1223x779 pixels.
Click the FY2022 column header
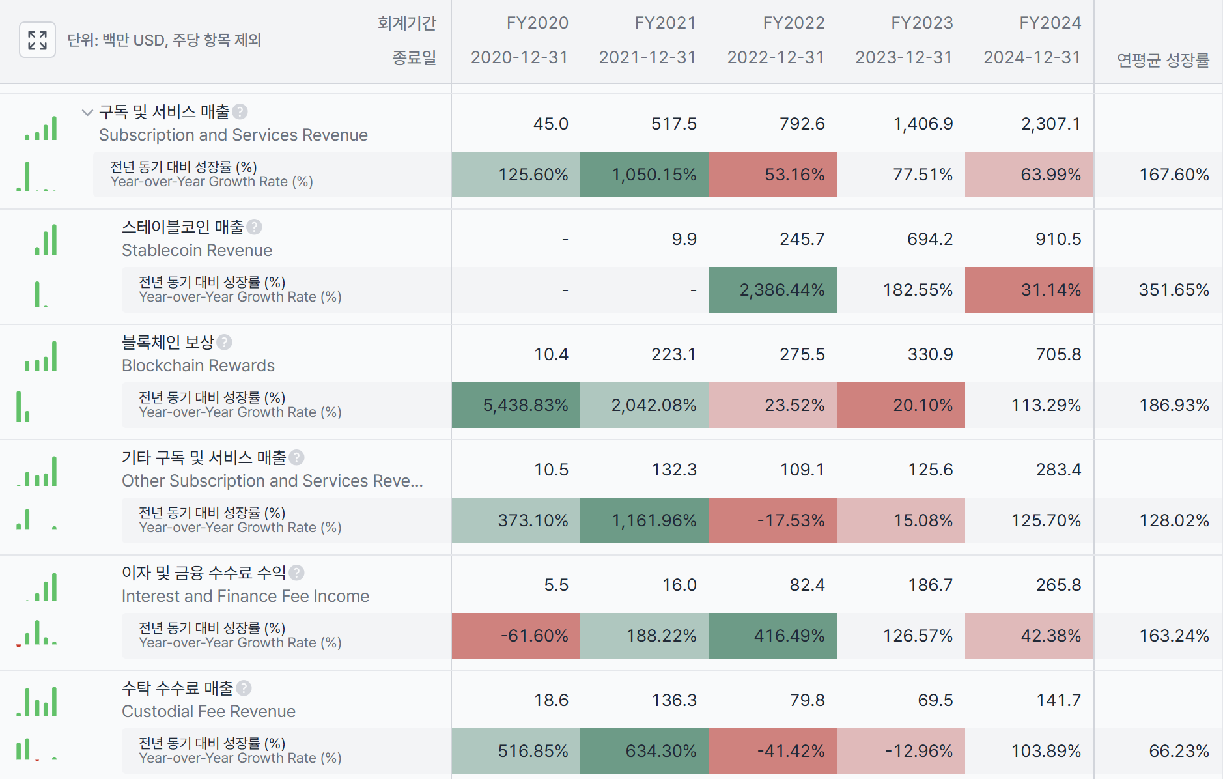[793, 23]
